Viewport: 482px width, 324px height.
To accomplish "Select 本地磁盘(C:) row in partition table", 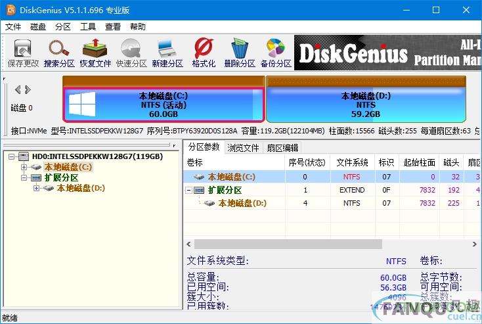I will tap(332, 177).
